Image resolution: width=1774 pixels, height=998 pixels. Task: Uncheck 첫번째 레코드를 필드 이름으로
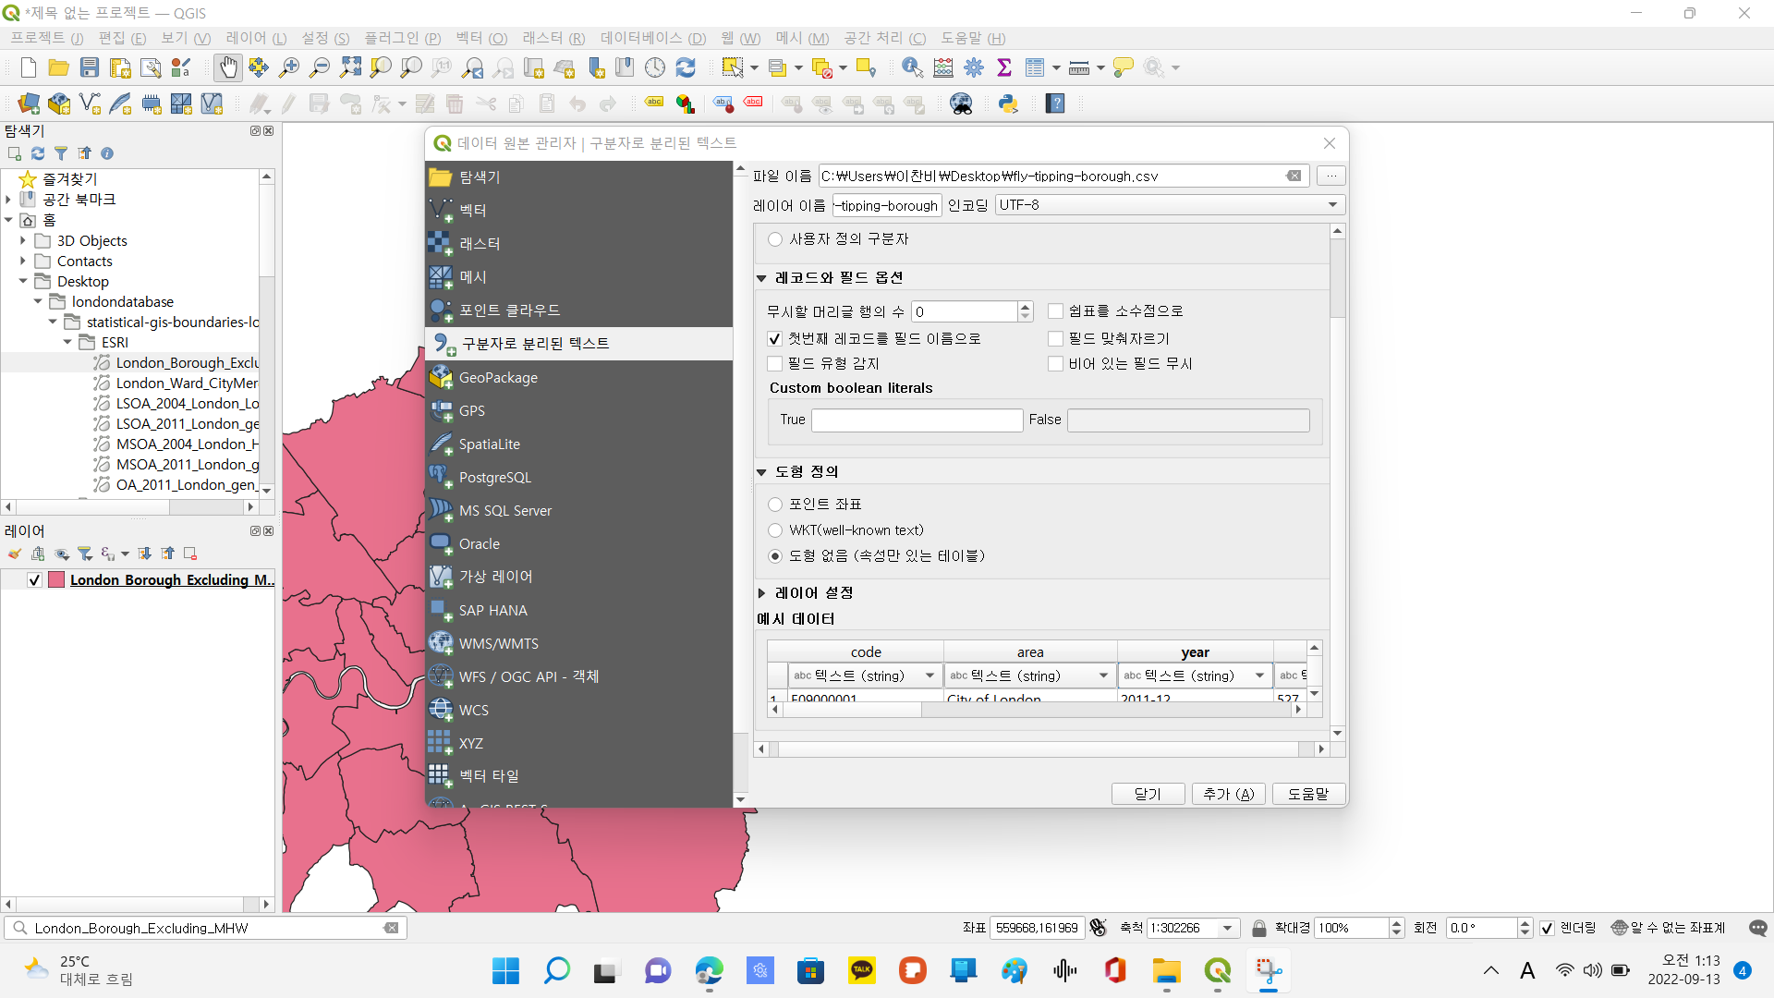[x=775, y=339]
